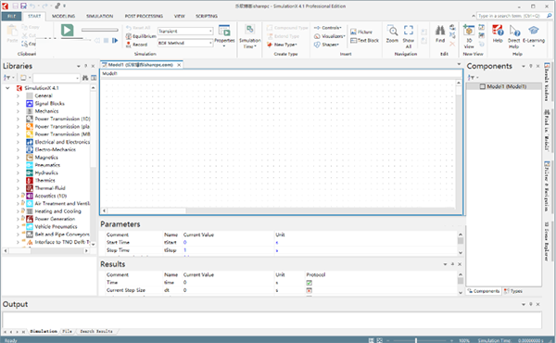Open the simulation Properties button
The image size is (556, 343).
(x=224, y=34)
